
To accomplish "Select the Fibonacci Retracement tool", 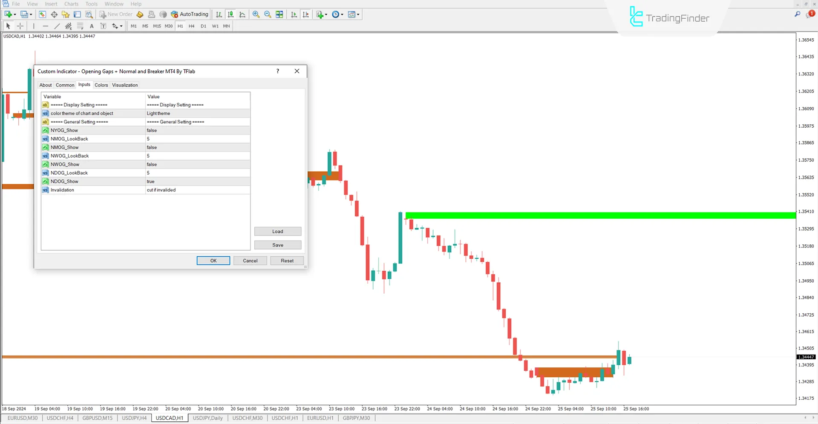I will pyautogui.click(x=80, y=26).
